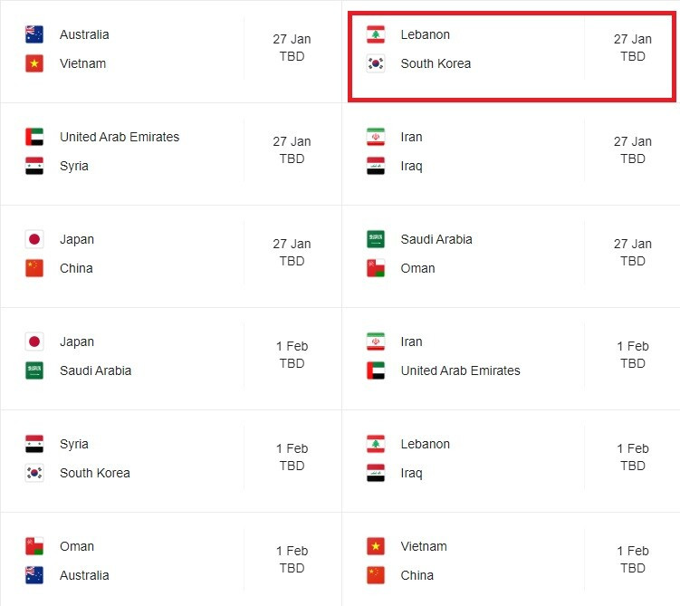Screen dimensions: 680x606
Task: Select Saudi Arabia team name versus Oman
Action: click(436, 239)
